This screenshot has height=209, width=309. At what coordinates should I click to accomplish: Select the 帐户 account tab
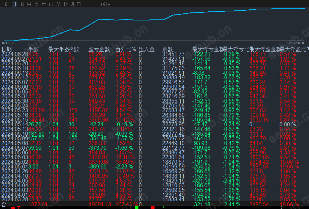point(76,4)
